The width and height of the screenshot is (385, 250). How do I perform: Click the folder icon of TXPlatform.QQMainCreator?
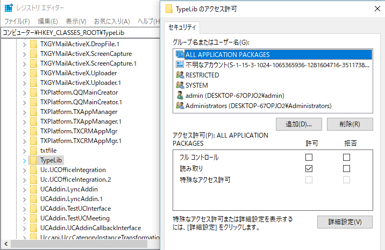coord(34,92)
